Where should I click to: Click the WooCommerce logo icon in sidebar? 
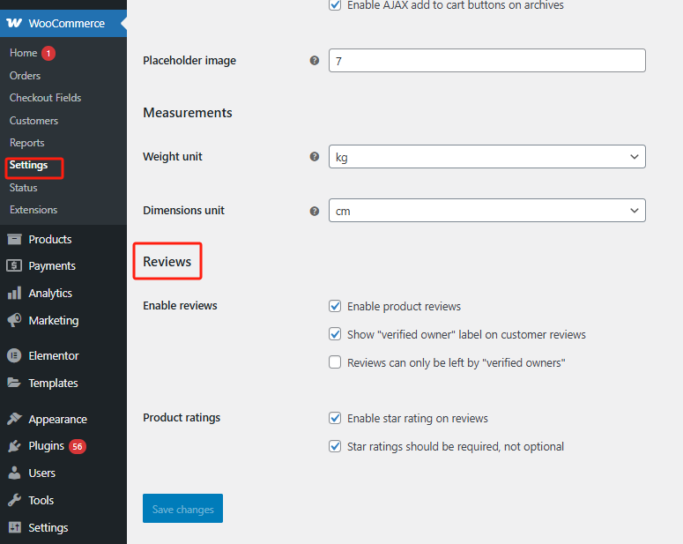14,24
